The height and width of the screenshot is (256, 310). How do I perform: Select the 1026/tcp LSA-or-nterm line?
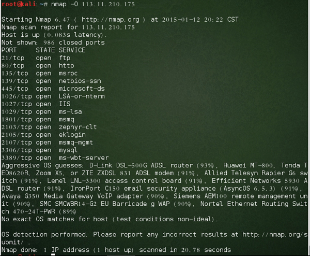coord(53,96)
